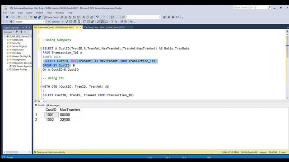Click the Copy icon in toolbar
289x162 pixels.
tap(88, 17)
